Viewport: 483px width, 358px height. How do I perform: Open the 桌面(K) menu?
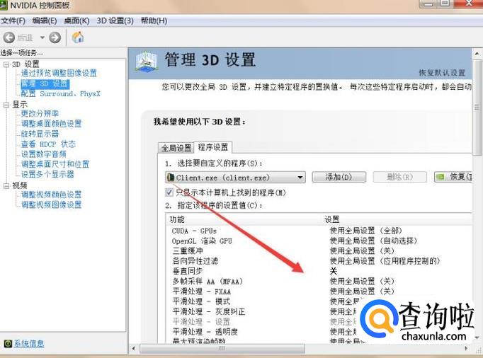[x=76, y=21]
